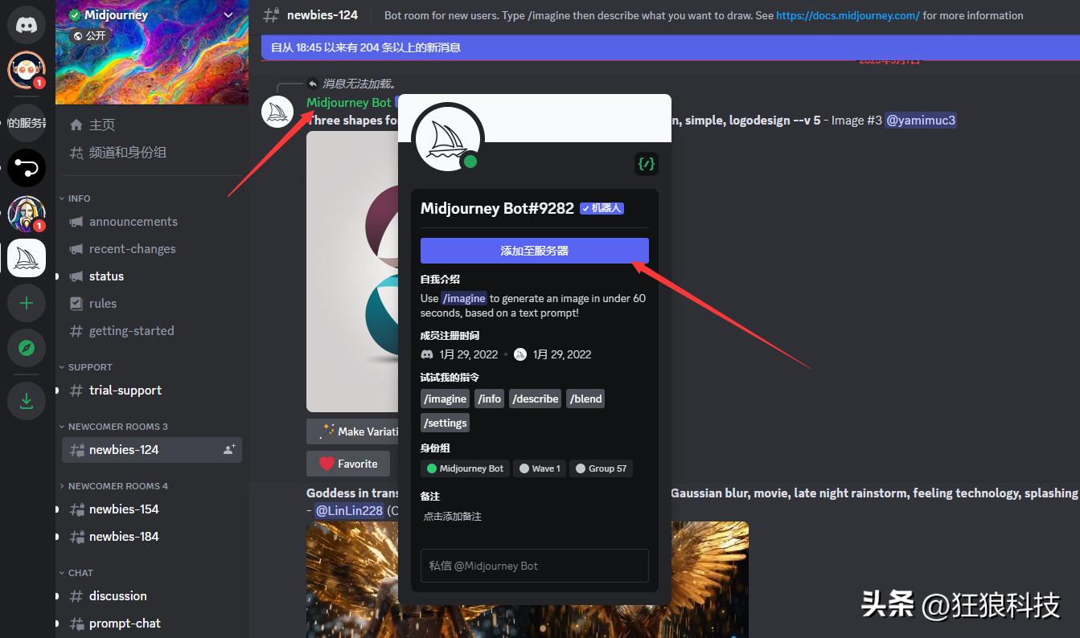The image size is (1080, 638).
Task: Click the 公开 badge on the server banner
Action: (88, 36)
